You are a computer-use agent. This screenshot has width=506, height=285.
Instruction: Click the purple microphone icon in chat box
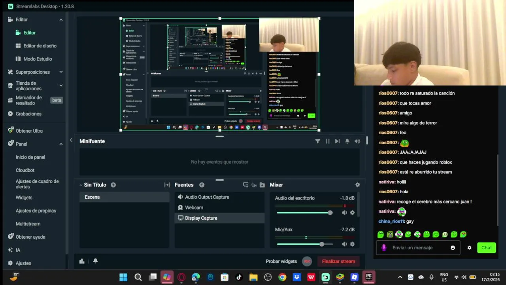point(383,248)
